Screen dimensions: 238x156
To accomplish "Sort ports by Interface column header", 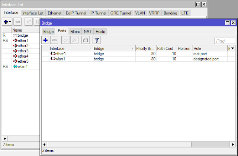I will [x=71, y=49].
